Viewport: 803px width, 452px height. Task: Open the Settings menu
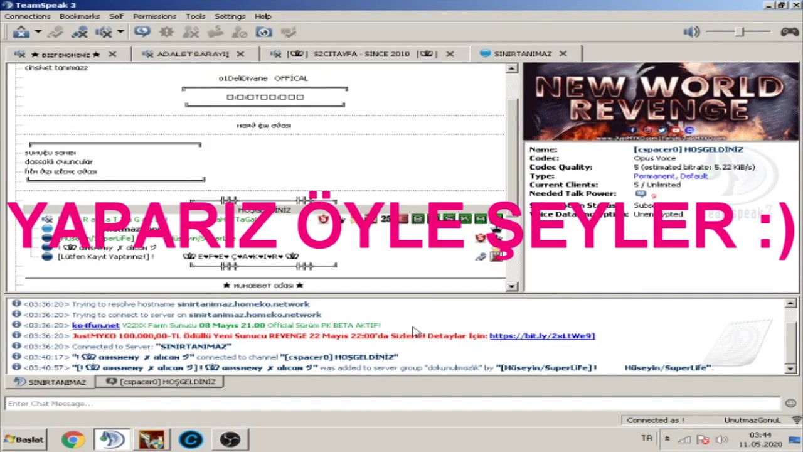[x=230, y=16]
